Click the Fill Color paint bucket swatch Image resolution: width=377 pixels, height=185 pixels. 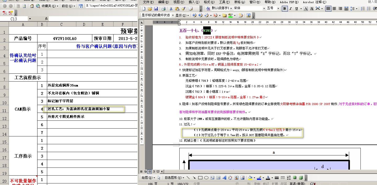click(x=250, y=178)
